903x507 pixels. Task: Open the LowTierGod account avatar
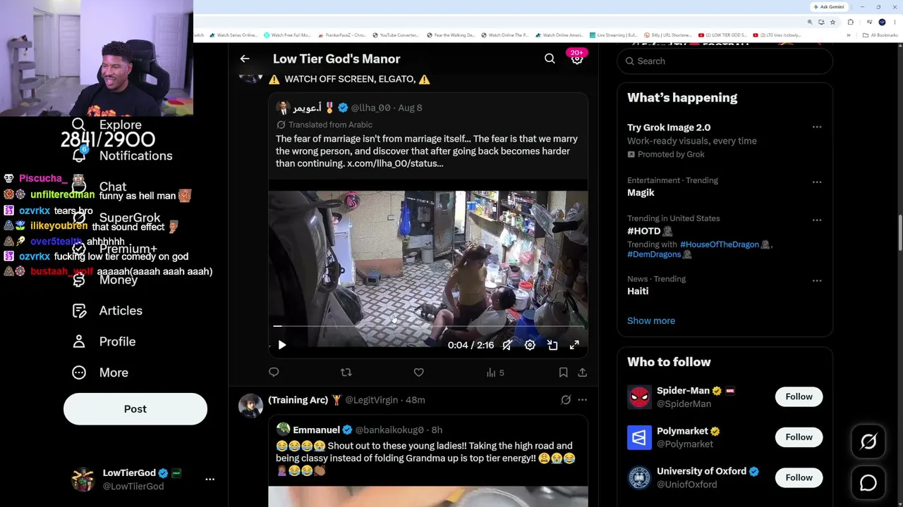(83, 480)
